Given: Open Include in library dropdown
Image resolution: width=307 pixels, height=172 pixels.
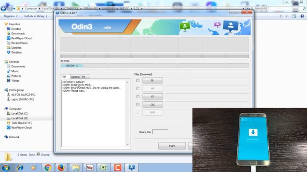Looking at the screenshot, I should (x=35, y=16).
